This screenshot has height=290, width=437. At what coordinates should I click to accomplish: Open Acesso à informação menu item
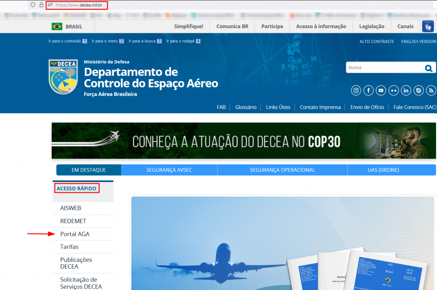[321, 26]
